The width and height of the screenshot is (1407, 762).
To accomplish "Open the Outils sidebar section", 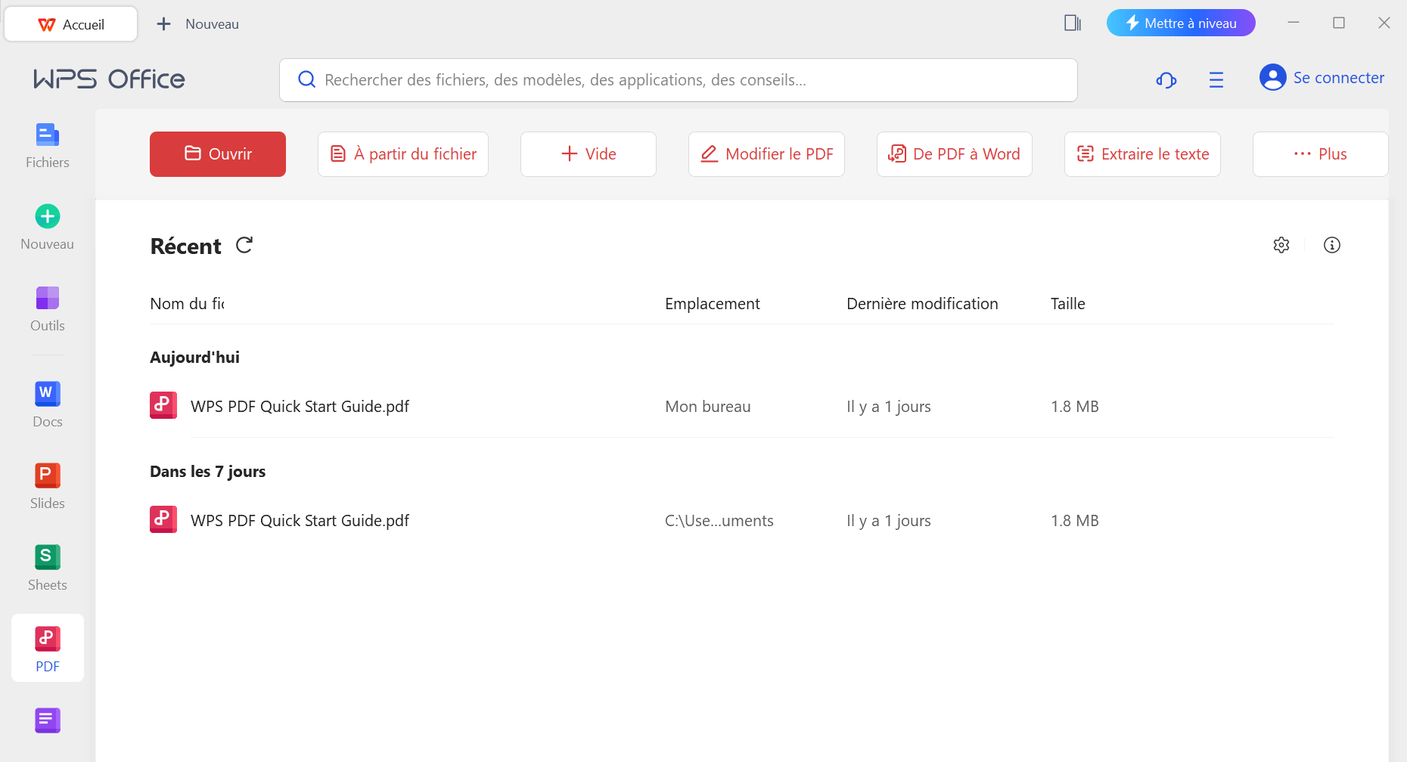I will [47, 309].
